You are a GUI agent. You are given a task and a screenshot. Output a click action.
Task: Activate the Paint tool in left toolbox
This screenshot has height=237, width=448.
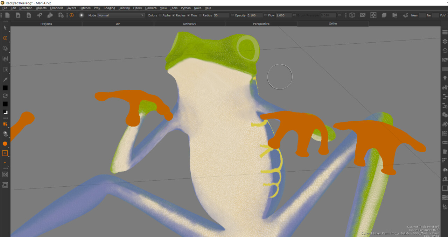click(5, 38)
